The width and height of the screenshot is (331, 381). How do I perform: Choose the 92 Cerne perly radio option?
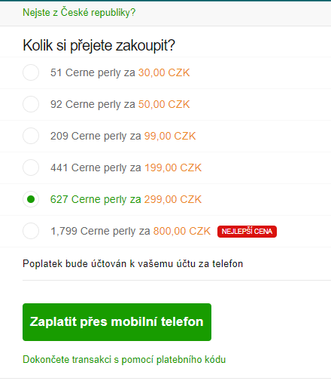(x=31, y=104)
